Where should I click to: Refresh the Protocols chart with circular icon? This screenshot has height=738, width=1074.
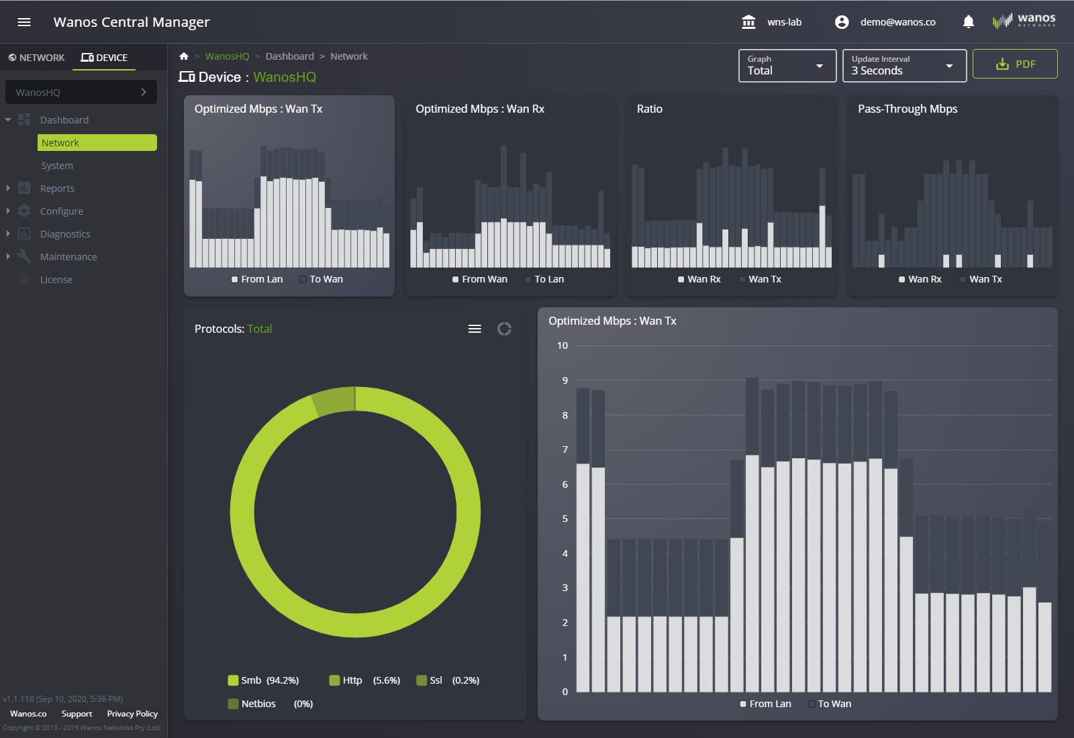504,329
